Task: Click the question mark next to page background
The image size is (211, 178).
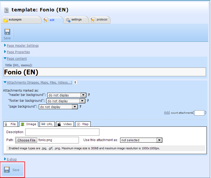Action: point(80,107)
